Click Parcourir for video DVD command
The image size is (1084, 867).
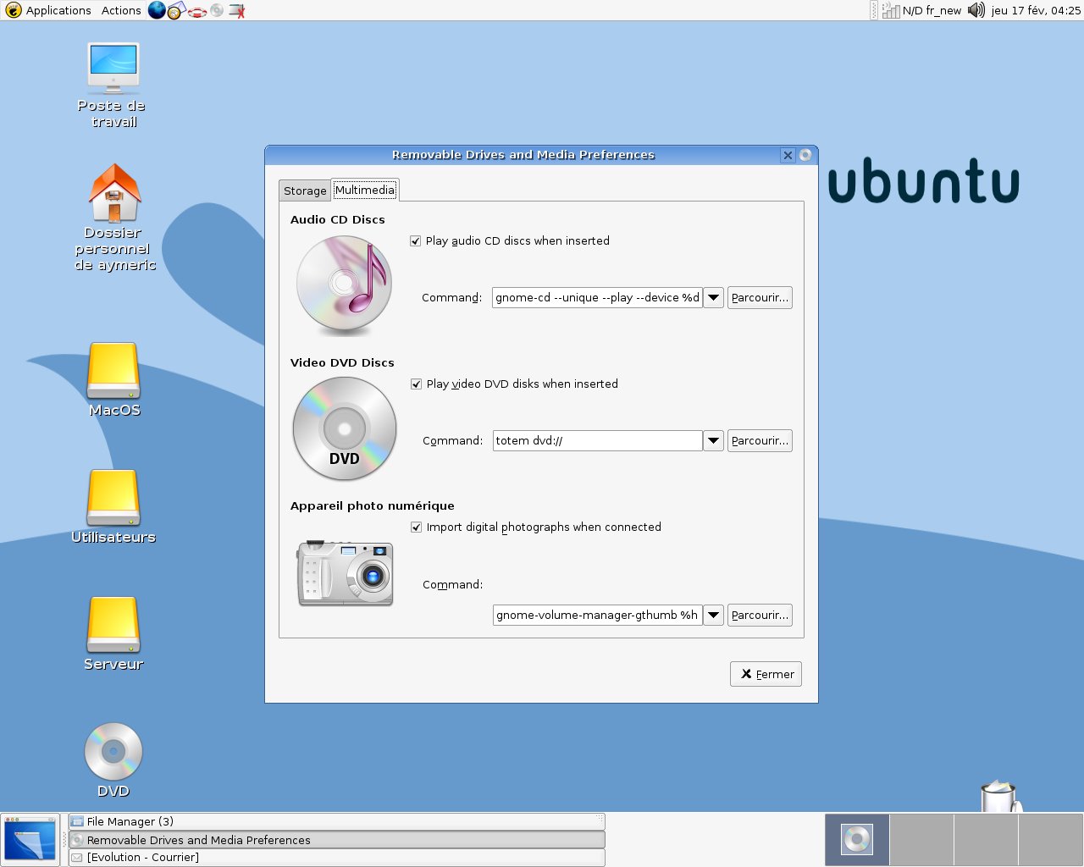pyautogui.click(x=760, y=441)
